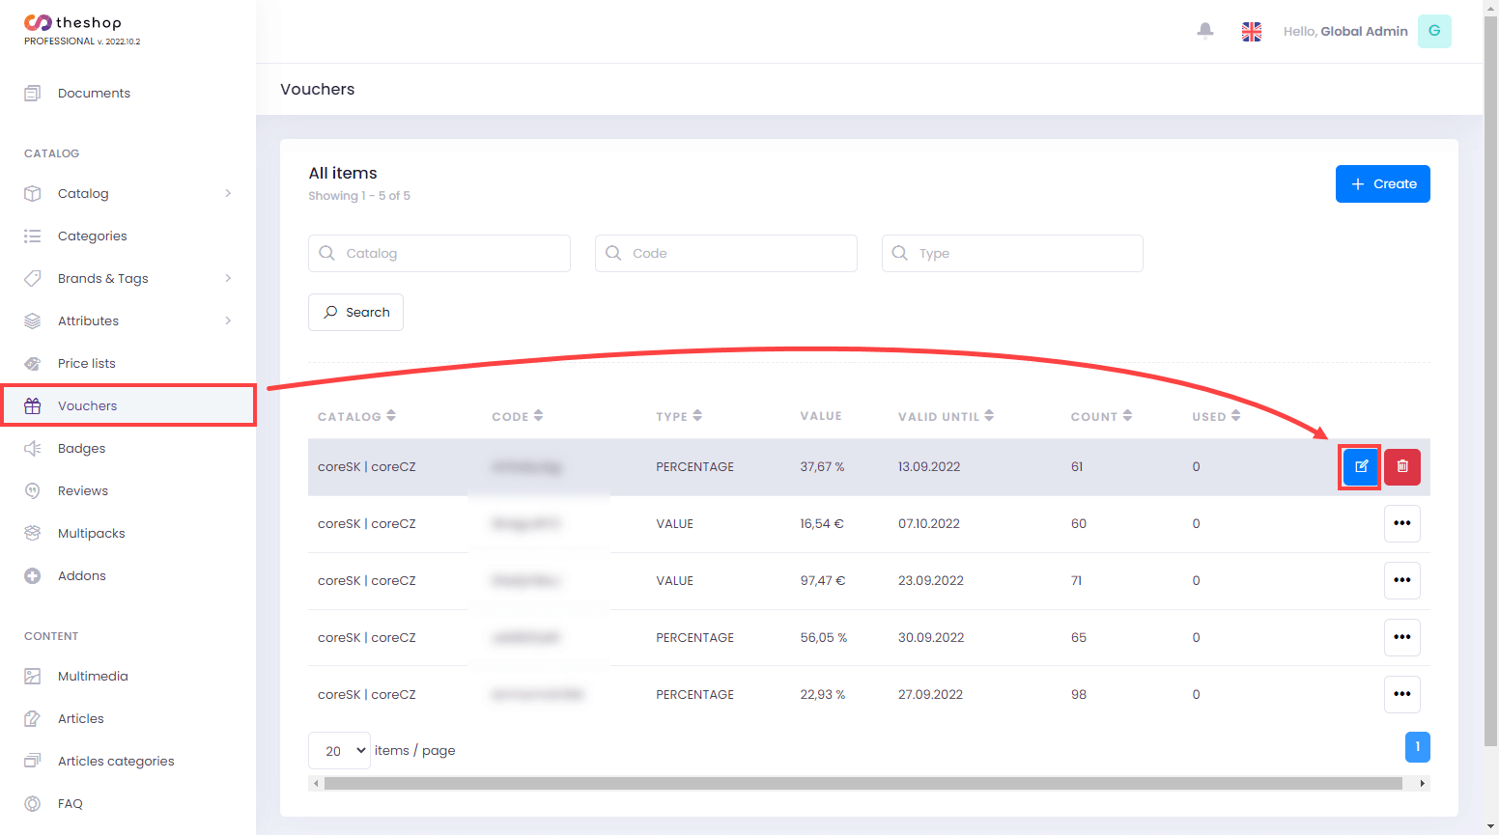
Task: Open Catalog menu item in sidebar
Action: pyautogui.click(x=127, y=193)
